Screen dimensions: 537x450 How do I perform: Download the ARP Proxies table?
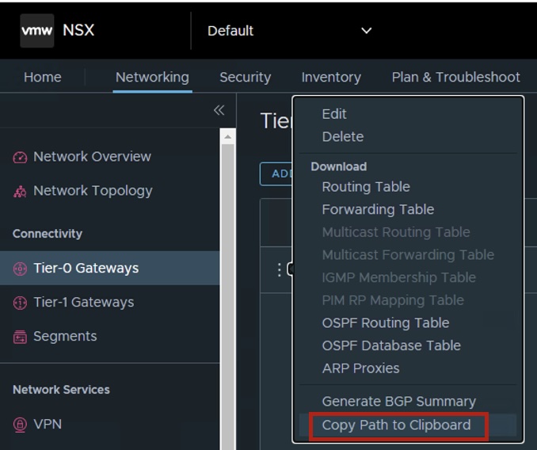(360, 368)
